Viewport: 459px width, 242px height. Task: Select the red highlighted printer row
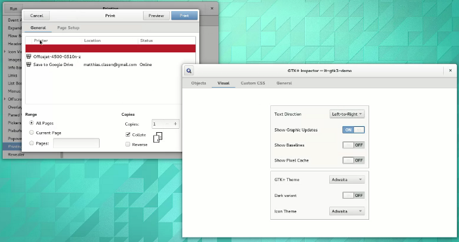coord(110,48)
